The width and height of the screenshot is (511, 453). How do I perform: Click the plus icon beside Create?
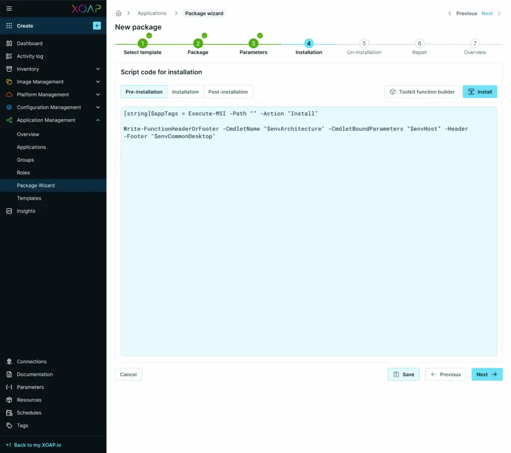pos(97,26)
